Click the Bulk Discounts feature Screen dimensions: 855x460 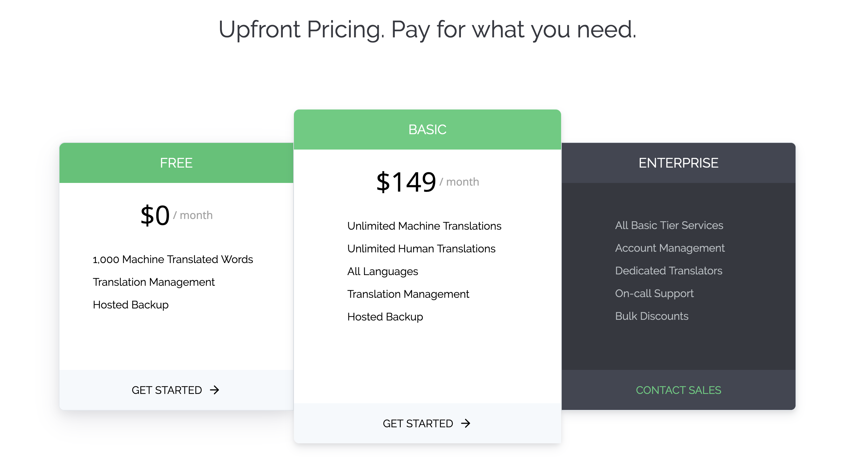point(652,316)
